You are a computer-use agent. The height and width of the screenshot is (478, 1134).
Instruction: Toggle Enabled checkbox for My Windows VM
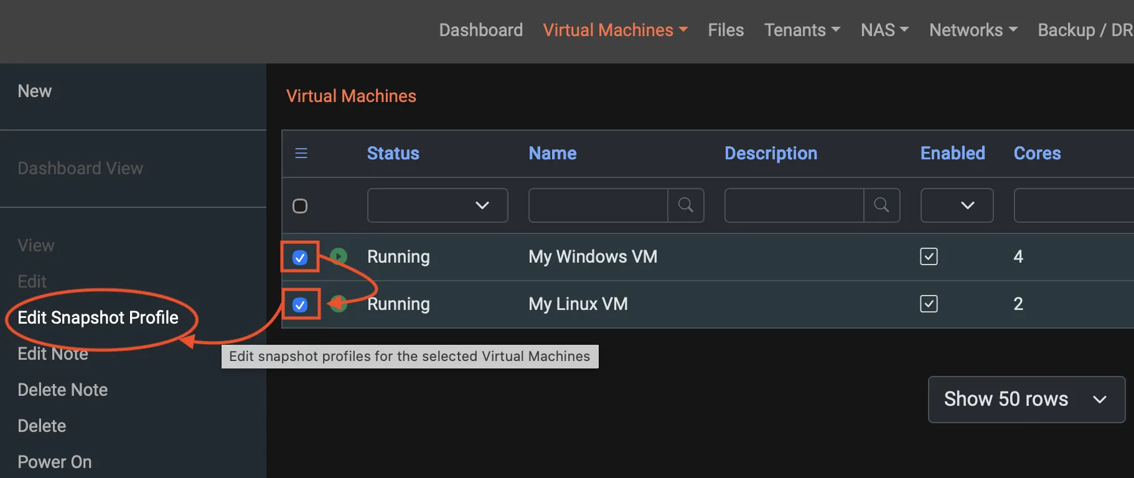[929, 256]
